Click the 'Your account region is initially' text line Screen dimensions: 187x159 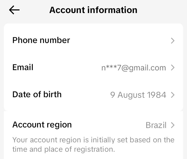(93, 140)
